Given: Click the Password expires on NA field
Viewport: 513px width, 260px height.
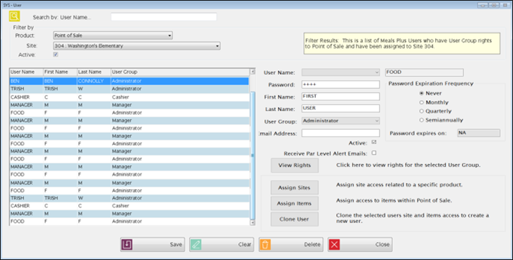Looking at the screenshot, I should pos(478,133).
